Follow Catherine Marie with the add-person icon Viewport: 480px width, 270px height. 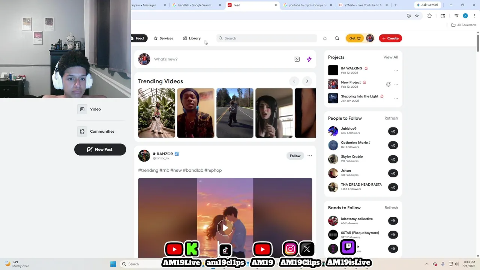point(393,145)
